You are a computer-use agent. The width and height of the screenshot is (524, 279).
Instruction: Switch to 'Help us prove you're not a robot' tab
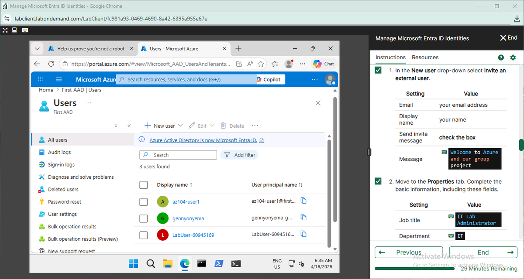tap(90, 48)
